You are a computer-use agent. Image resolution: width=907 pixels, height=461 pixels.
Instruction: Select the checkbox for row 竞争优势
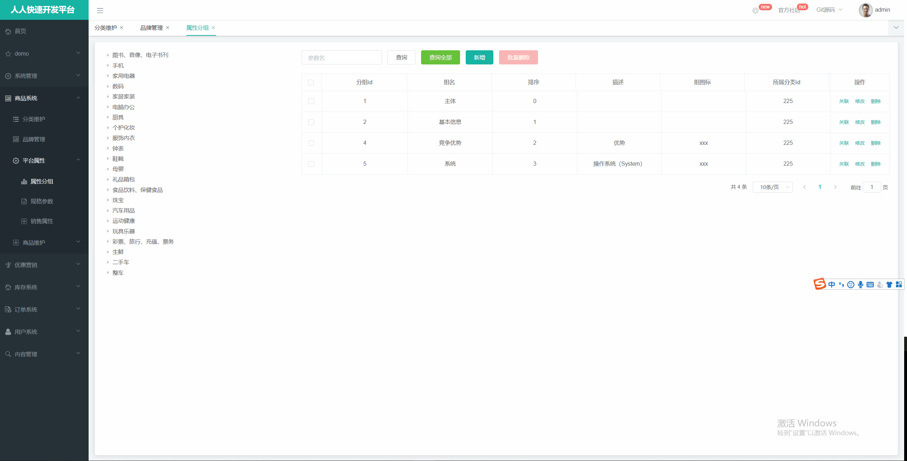point(311,143)
